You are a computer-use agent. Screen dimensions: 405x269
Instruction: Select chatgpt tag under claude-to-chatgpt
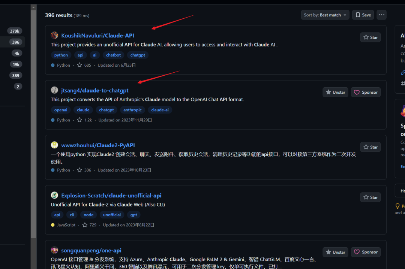point(106,110)
